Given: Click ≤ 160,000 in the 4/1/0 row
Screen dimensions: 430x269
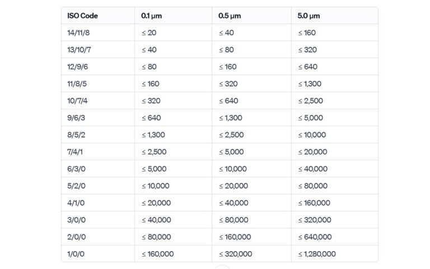Looking at the screenshot, I should pyautogui.click(x=314, y=203).
